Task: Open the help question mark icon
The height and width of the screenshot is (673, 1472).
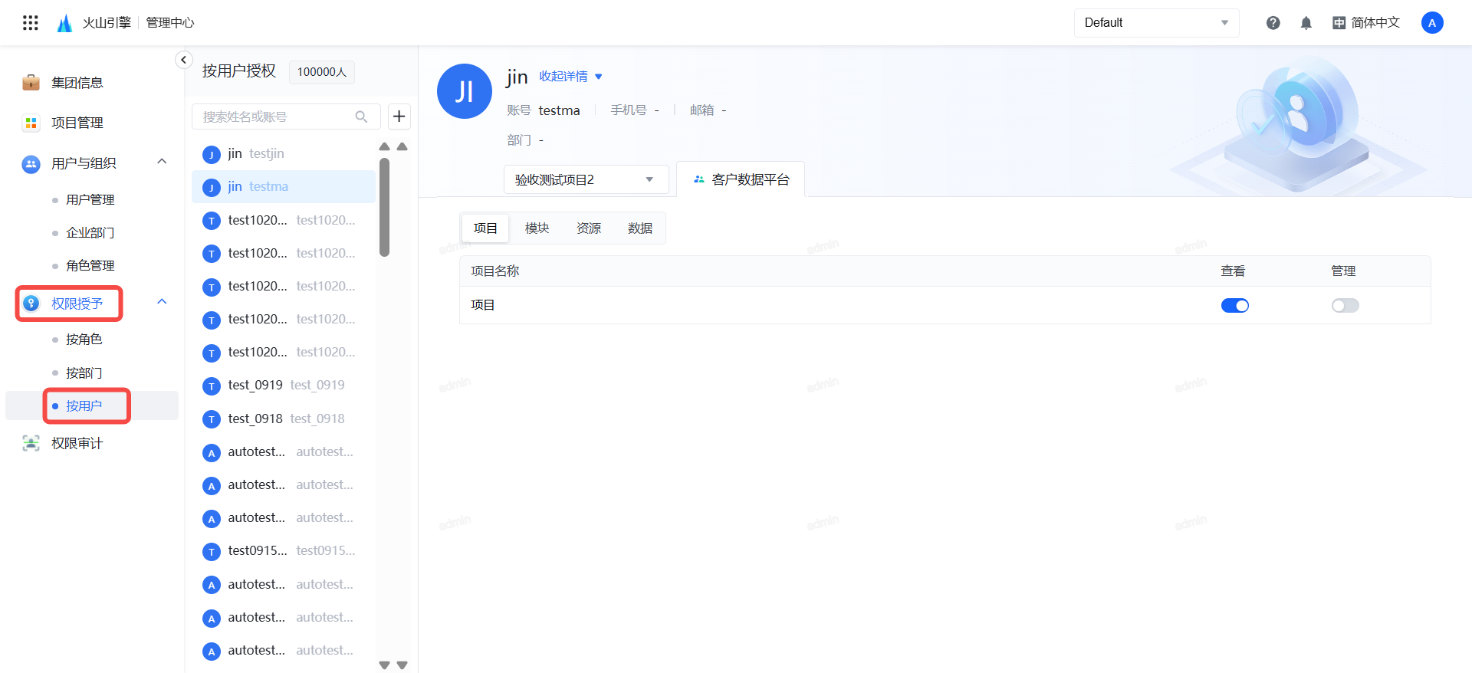Action: tap(1273, 23)
